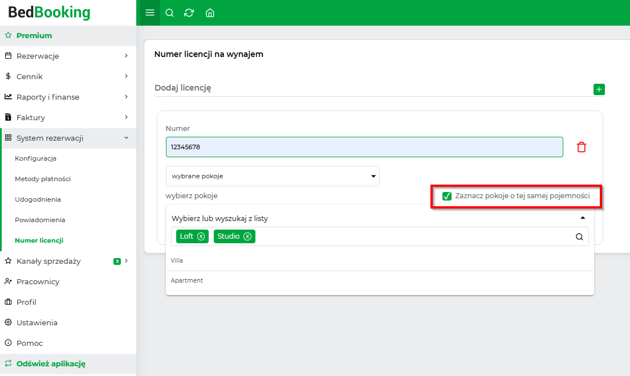The height and width of the screenshot is (376, 630).
Task: Click the Premium star icon
Action: click(x=8, y=35)
